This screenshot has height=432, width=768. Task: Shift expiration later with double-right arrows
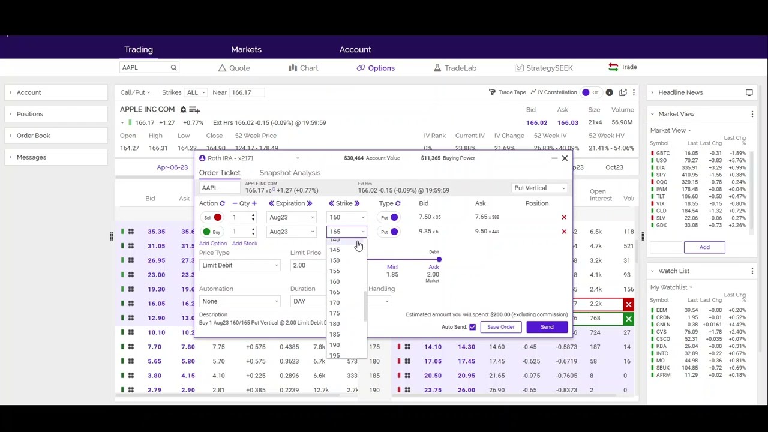click(x=310, y=203)
